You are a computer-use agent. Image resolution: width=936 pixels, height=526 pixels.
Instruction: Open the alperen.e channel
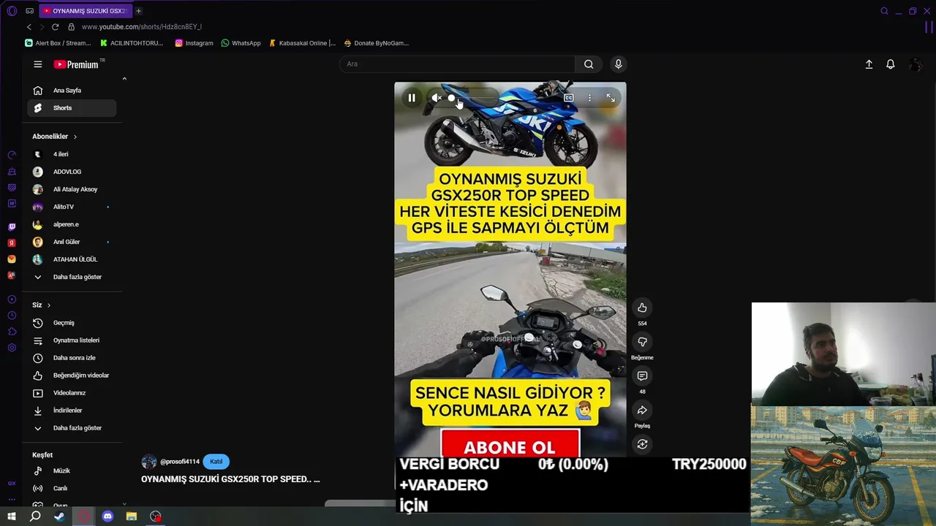(72, 224)
